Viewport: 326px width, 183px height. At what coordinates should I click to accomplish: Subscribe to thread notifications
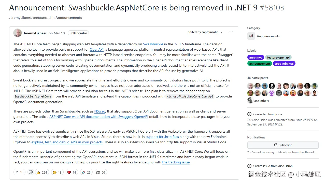coord(283,145)
